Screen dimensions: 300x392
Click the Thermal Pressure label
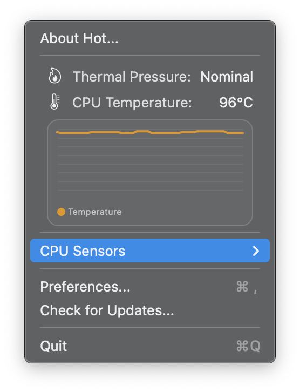(x=132, y=76)
